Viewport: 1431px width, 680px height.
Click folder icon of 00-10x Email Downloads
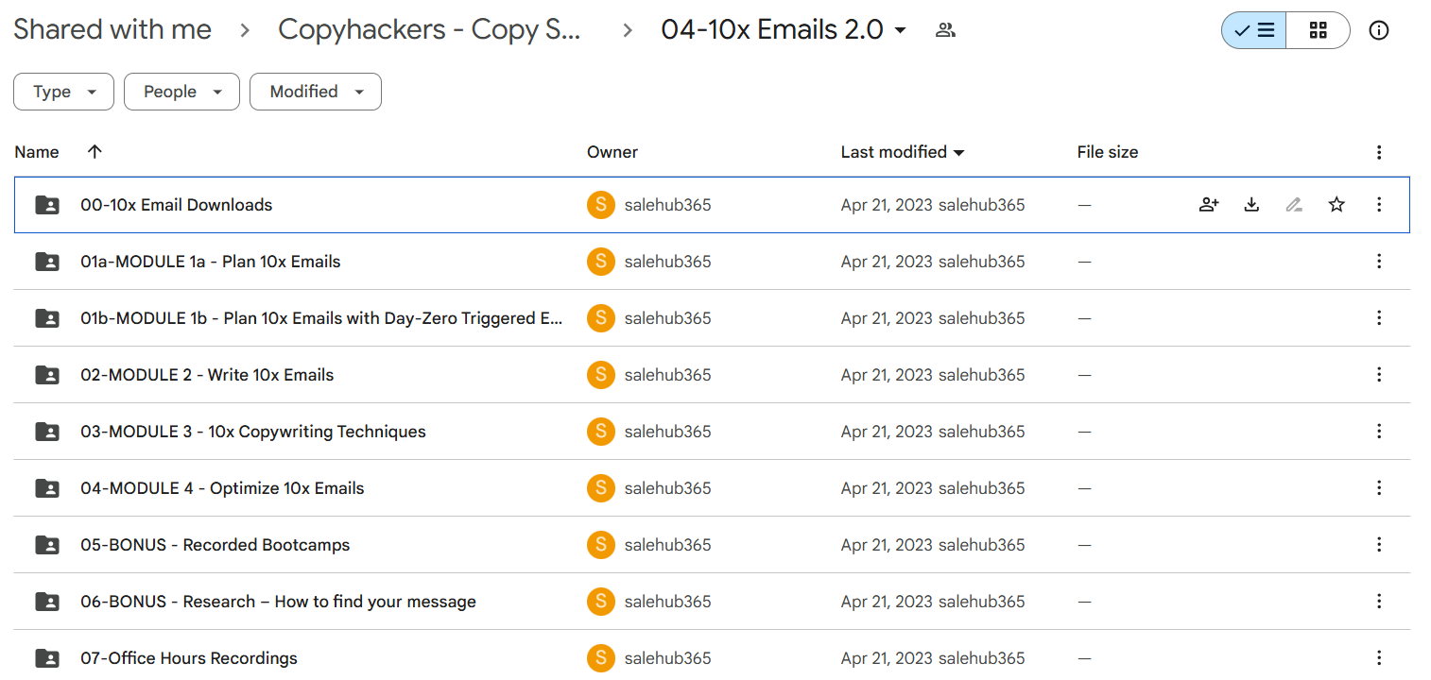[x=47, y=205]
